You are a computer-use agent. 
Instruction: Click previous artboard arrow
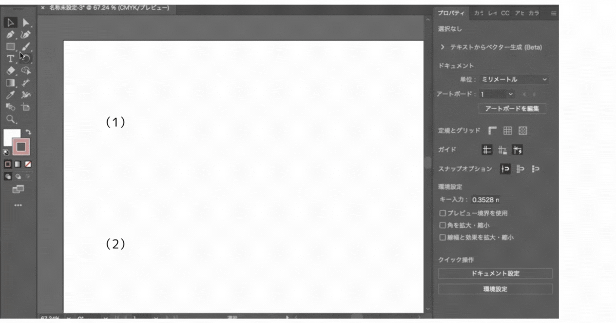click(x=524, y=94)
